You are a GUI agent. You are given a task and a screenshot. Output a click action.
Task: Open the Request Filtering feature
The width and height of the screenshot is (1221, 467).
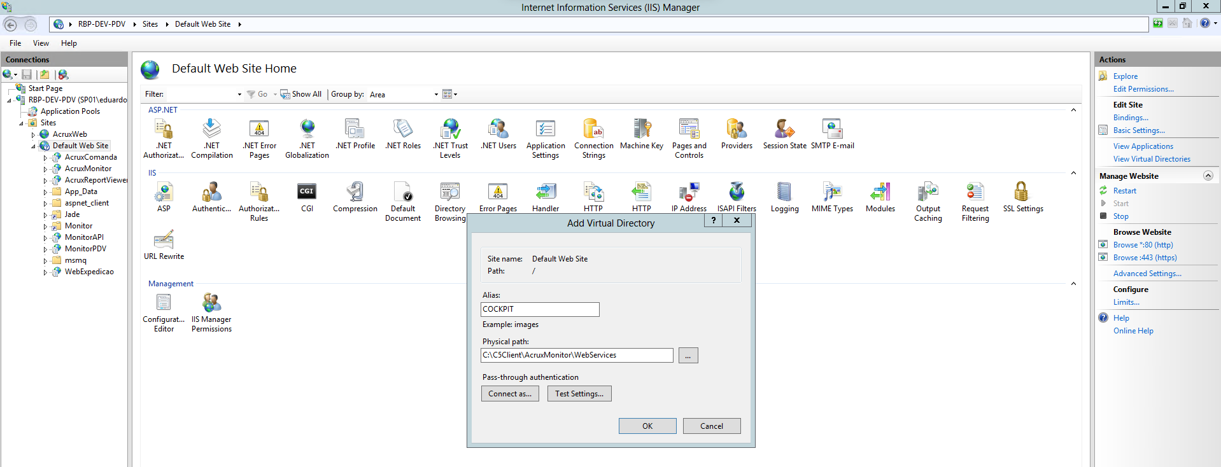click(x=975, y=201)
